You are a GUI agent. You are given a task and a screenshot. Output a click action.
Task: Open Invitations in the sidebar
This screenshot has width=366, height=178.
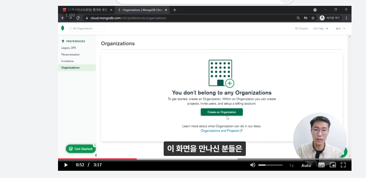tap(67, 61)
